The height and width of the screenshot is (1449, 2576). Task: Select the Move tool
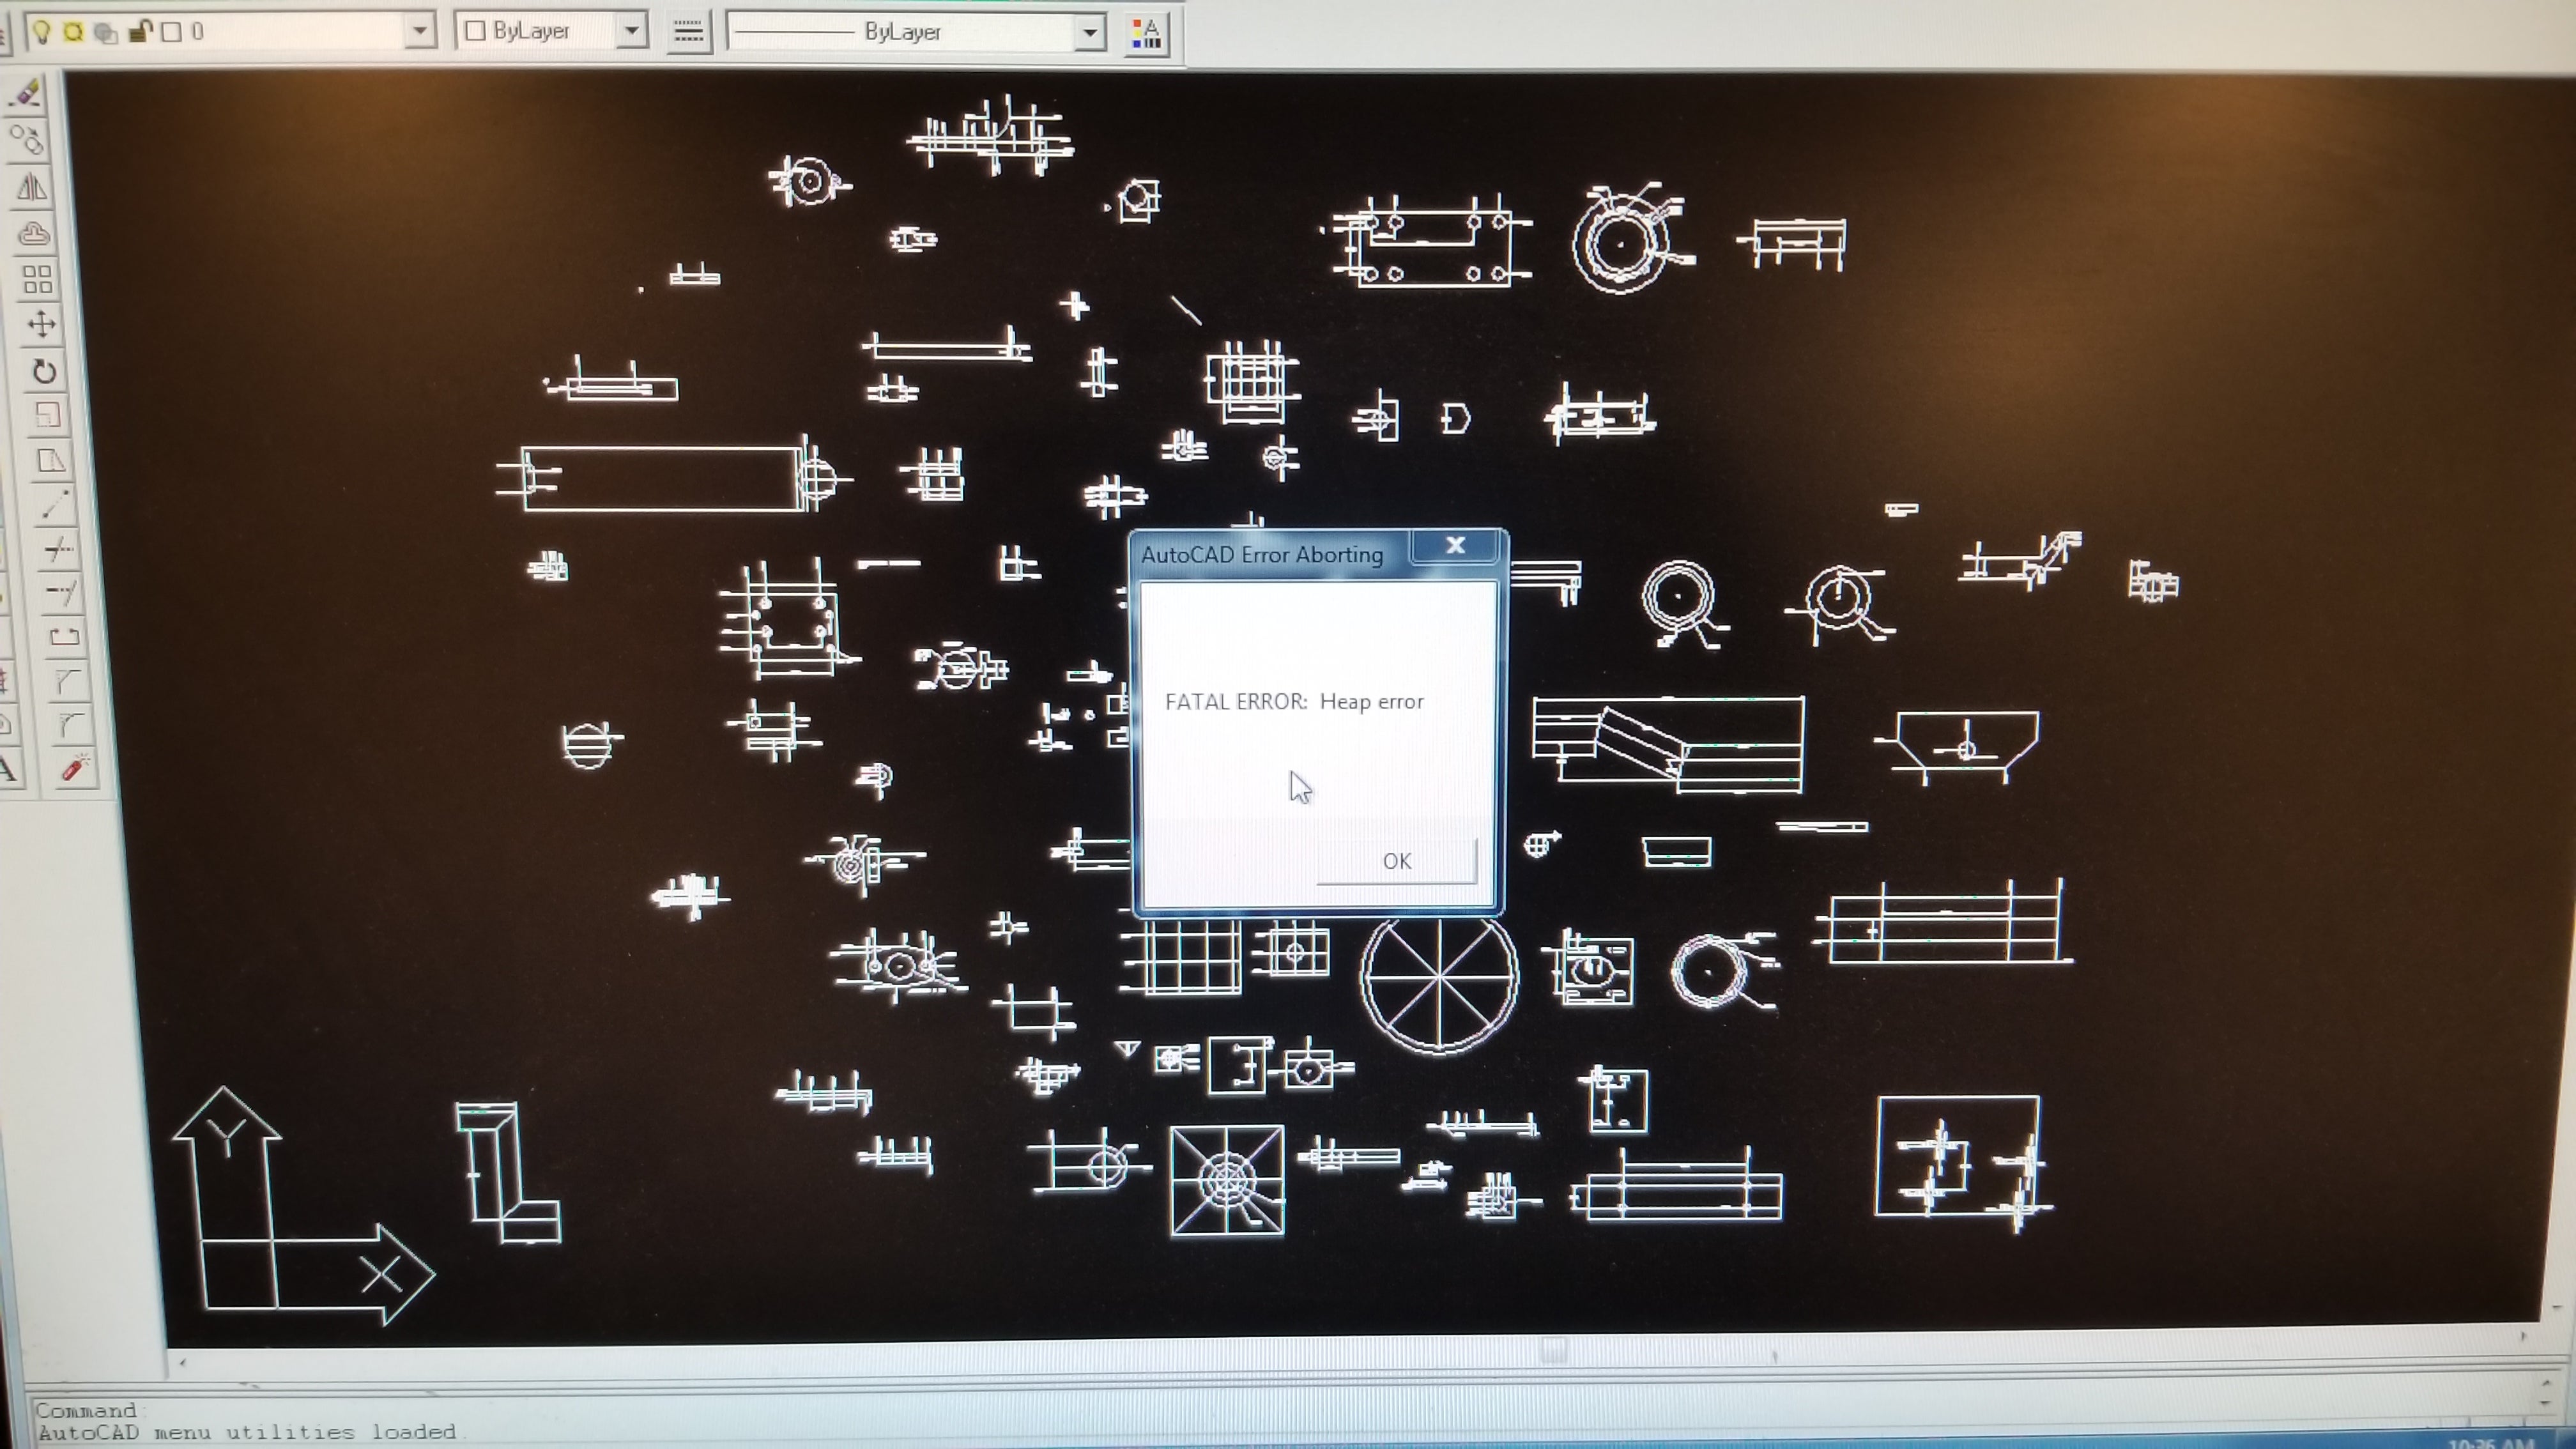pyautogui.click(x=42, y=324)
